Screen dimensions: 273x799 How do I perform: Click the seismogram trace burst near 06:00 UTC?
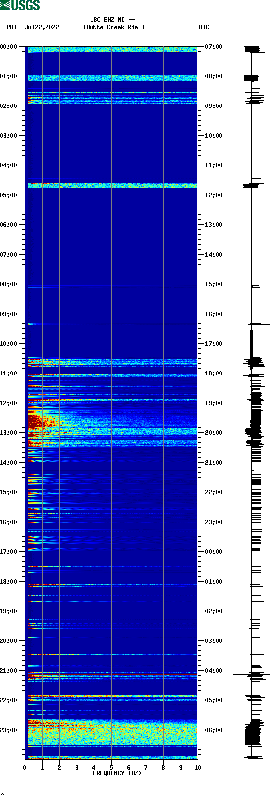[253, 733]
